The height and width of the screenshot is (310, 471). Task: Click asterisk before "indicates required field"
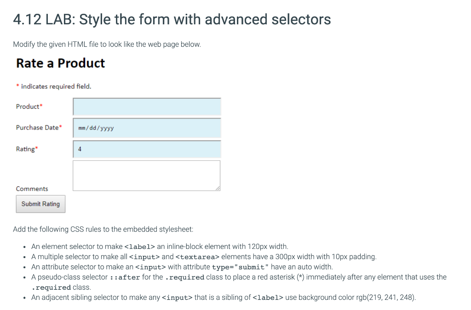coord(17,86)
